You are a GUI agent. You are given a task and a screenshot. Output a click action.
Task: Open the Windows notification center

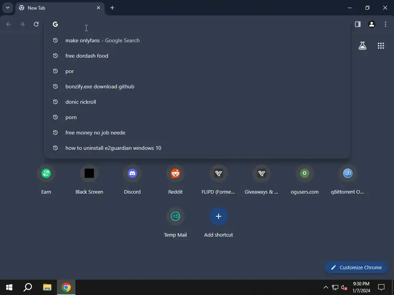[381, 287]
